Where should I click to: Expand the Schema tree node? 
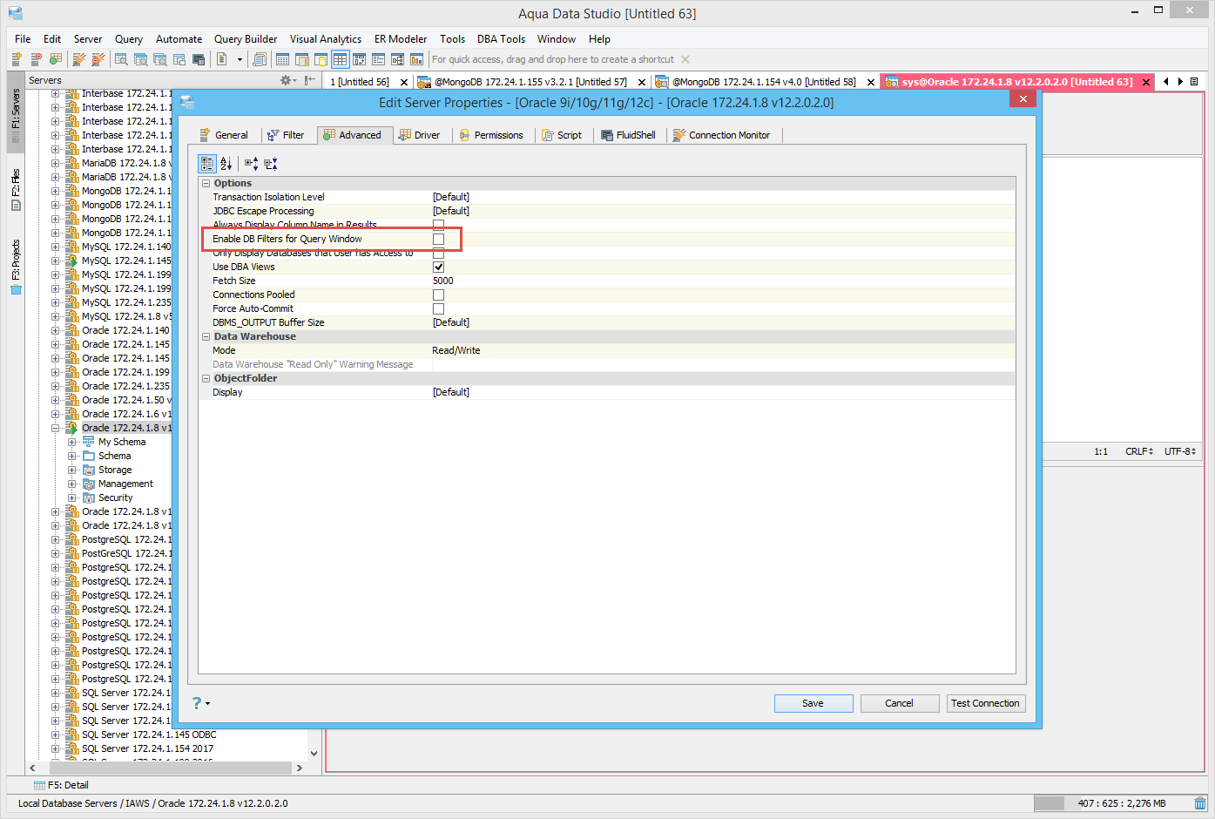pyautogui.click(x=72, y=456)
